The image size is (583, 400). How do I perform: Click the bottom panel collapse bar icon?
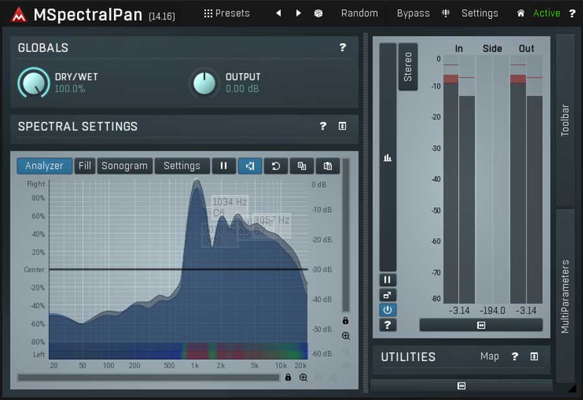[461, 386]
